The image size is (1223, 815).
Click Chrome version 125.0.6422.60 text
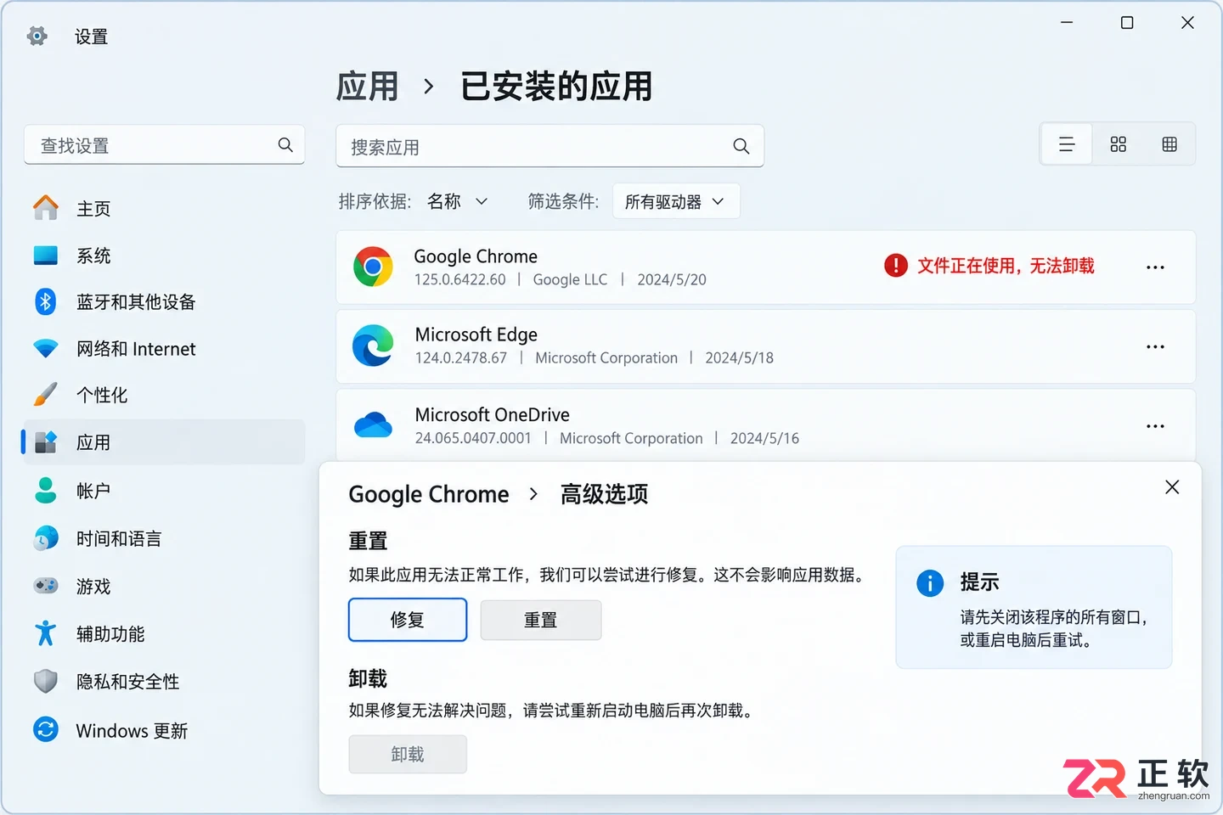459,279
